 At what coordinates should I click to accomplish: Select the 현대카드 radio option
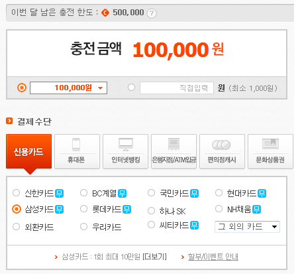click(219, 193)
